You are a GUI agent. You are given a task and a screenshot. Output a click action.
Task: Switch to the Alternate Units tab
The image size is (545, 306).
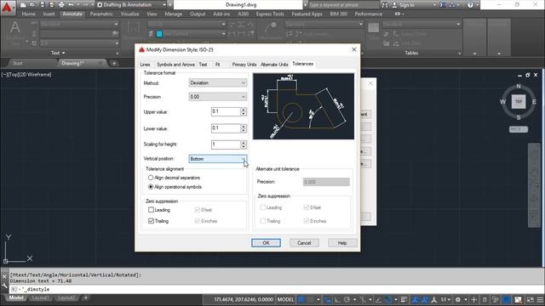point(274,65)
